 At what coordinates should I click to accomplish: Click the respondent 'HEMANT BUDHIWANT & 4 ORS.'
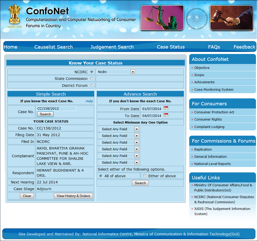[60, 173]
